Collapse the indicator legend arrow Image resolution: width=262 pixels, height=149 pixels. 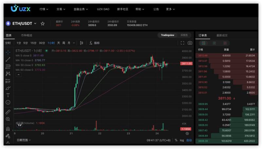tap(19, 75)
